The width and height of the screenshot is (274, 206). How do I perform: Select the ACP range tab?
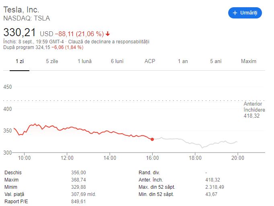(150, 61)
